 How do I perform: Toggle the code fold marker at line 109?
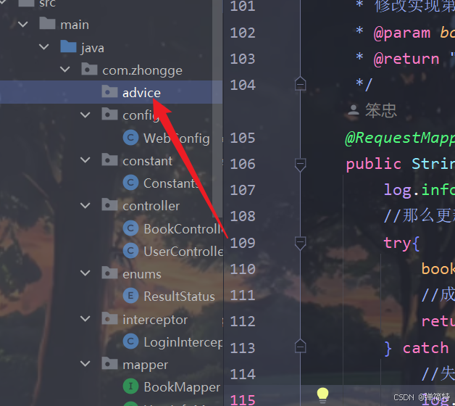click(301, 243)
